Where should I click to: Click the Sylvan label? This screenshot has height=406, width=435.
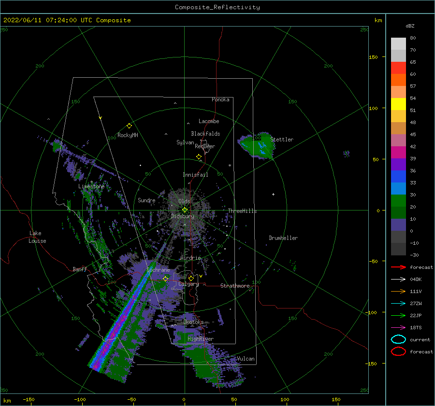click(185, 142)
